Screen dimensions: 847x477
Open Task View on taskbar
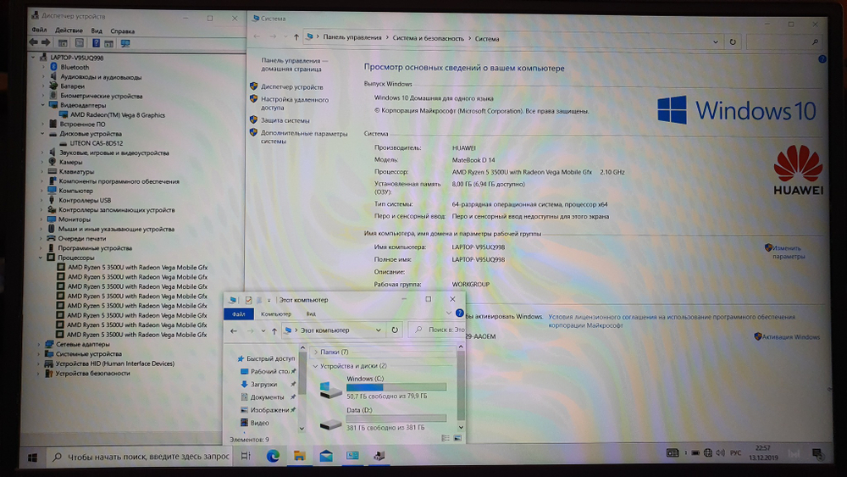point(246,456)
